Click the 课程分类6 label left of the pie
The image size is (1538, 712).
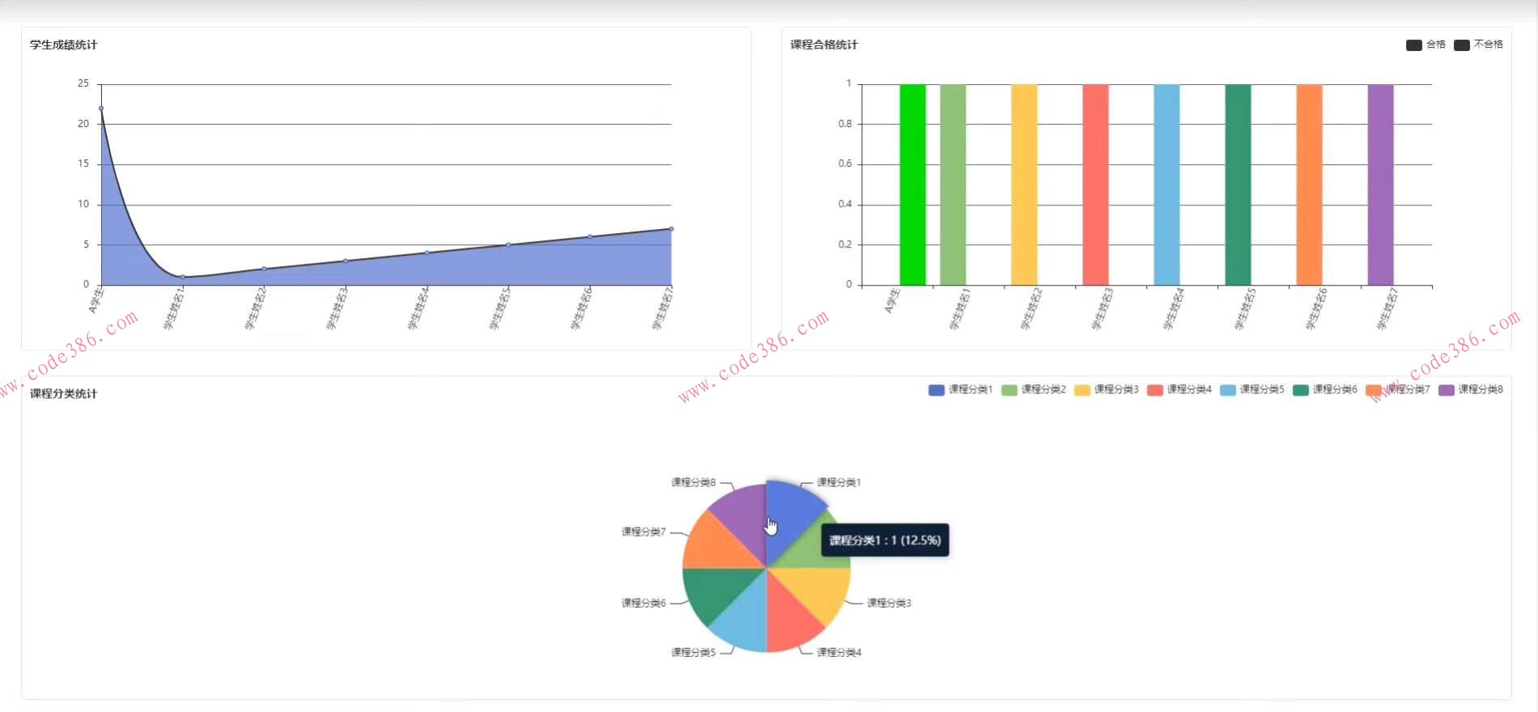[644, 604]
